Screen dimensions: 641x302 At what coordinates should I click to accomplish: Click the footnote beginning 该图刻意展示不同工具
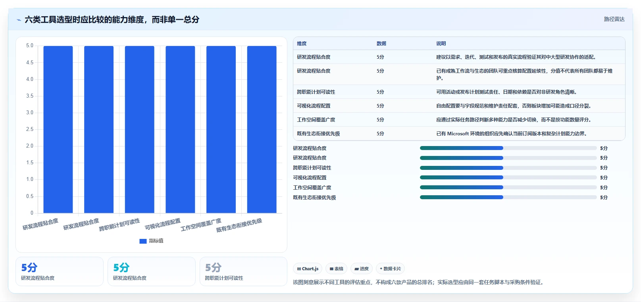tap(418, 282)
